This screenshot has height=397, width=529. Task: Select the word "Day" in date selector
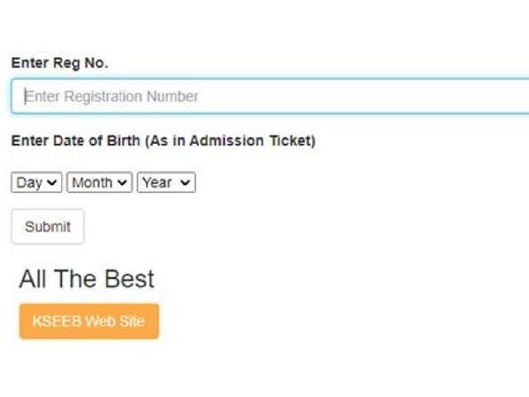28,183
